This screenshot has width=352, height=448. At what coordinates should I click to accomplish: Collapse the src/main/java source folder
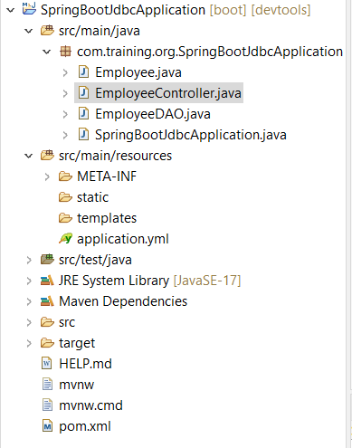pyautogui.click(x=29, y=31)
